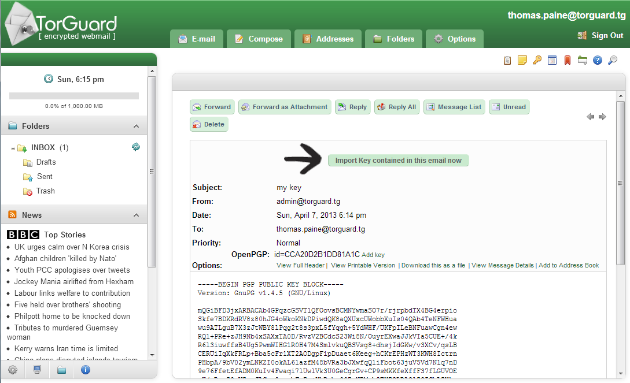
Task: Click the message pane vertical scrollbar thumb
Action: coord(621,183)
